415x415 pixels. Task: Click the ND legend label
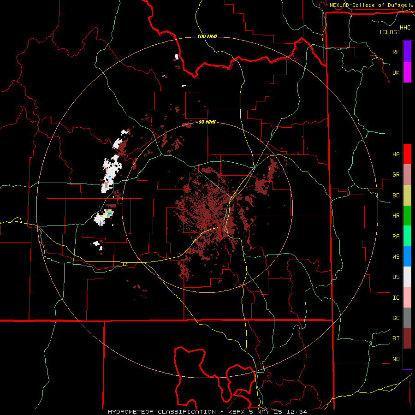(x=396, y=359)
